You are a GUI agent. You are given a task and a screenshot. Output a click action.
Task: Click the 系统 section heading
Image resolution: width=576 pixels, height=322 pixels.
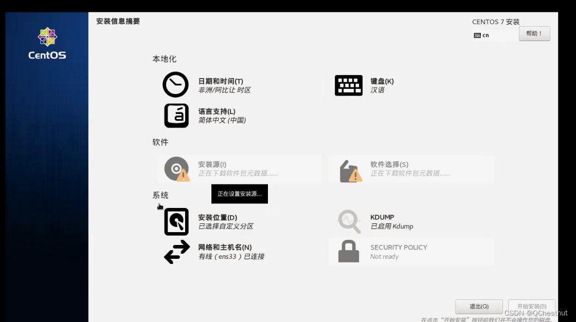160,195
